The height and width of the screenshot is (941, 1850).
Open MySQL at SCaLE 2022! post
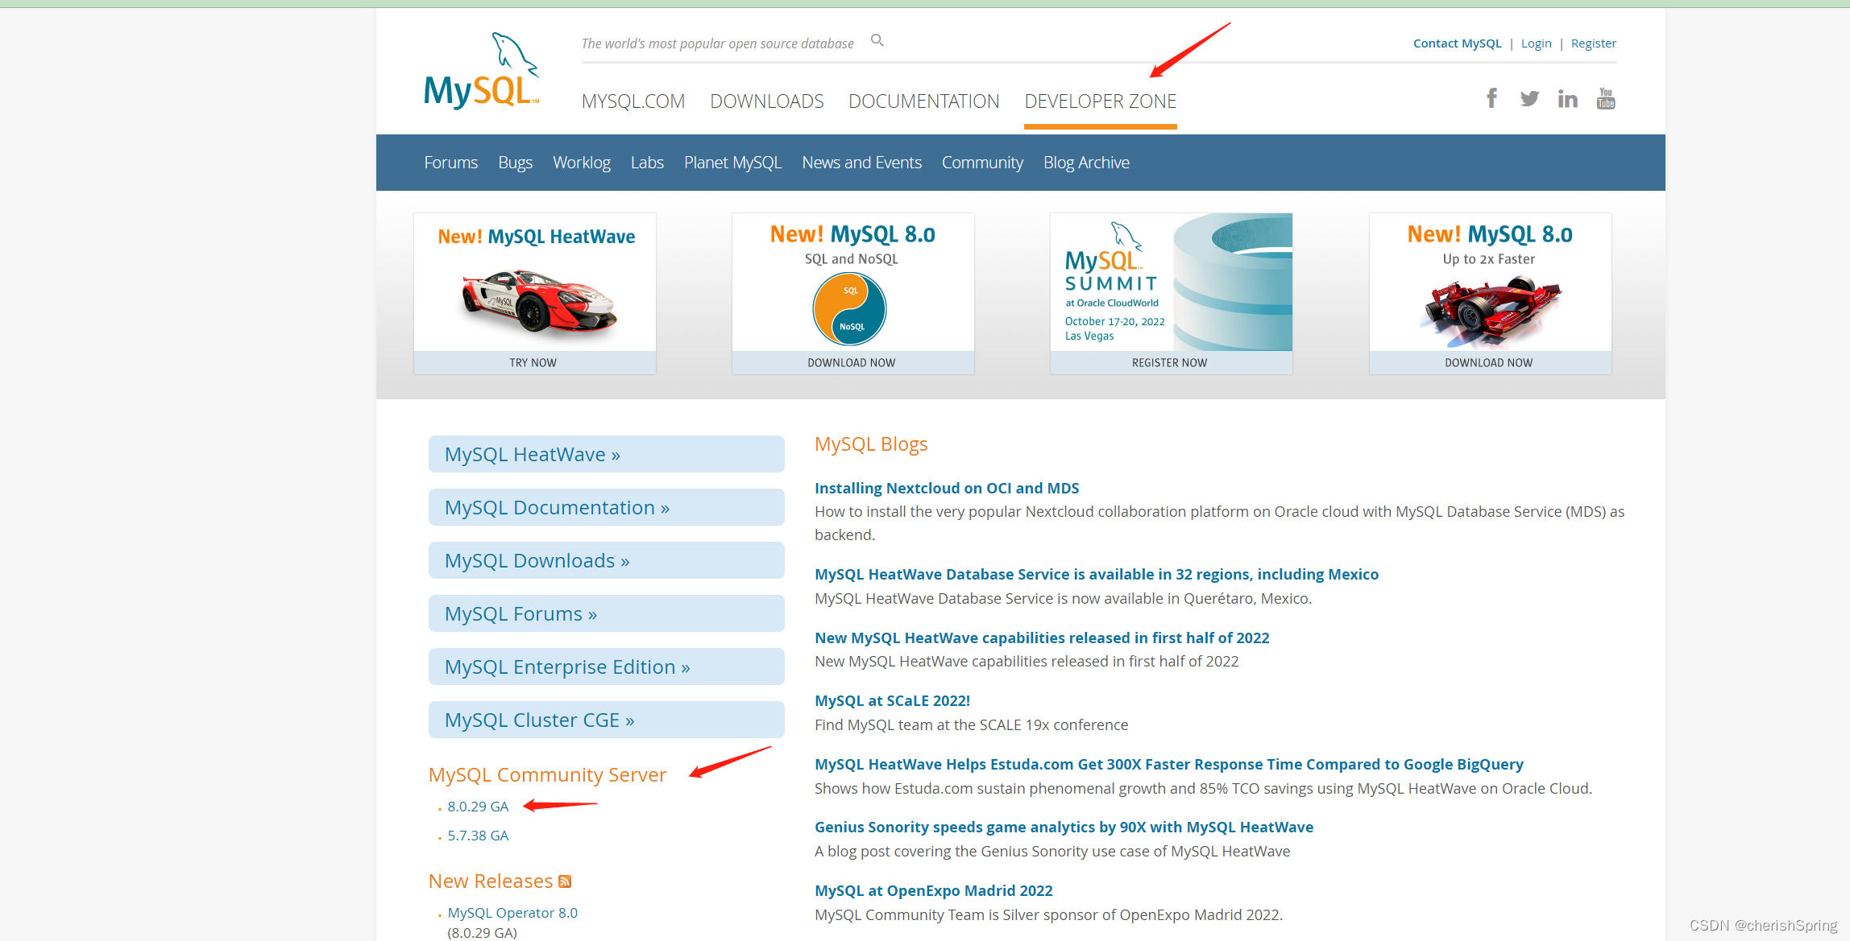(x=893, y=700)
